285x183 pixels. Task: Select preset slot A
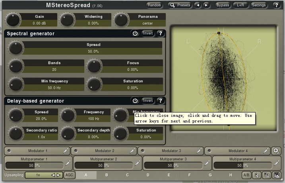[86, 175]
